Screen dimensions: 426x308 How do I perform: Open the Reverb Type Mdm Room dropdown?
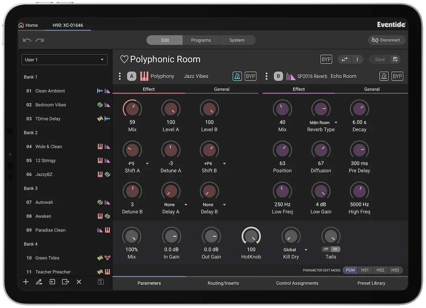tap(336, 122)
